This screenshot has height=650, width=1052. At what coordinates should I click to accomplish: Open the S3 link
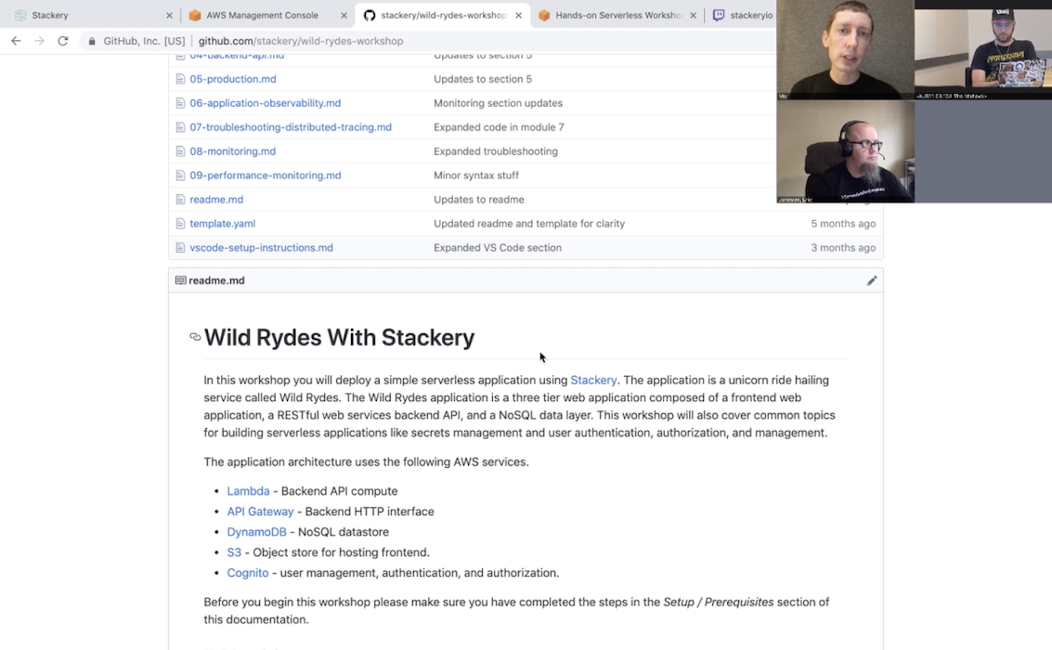[234, 552]
